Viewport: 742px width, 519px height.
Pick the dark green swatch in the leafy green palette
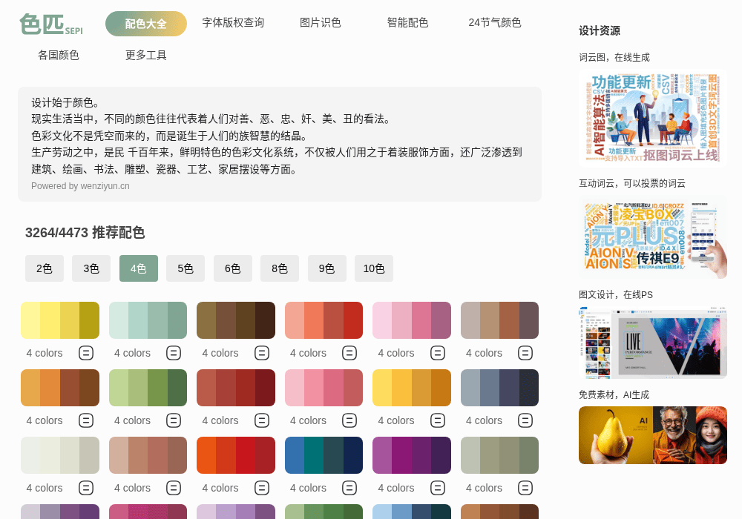pos(177,388)
